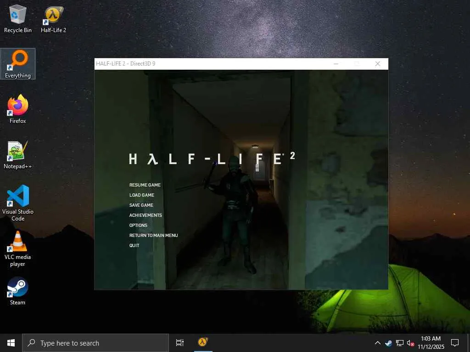Open the Steam tray icon

coord(388,343)
